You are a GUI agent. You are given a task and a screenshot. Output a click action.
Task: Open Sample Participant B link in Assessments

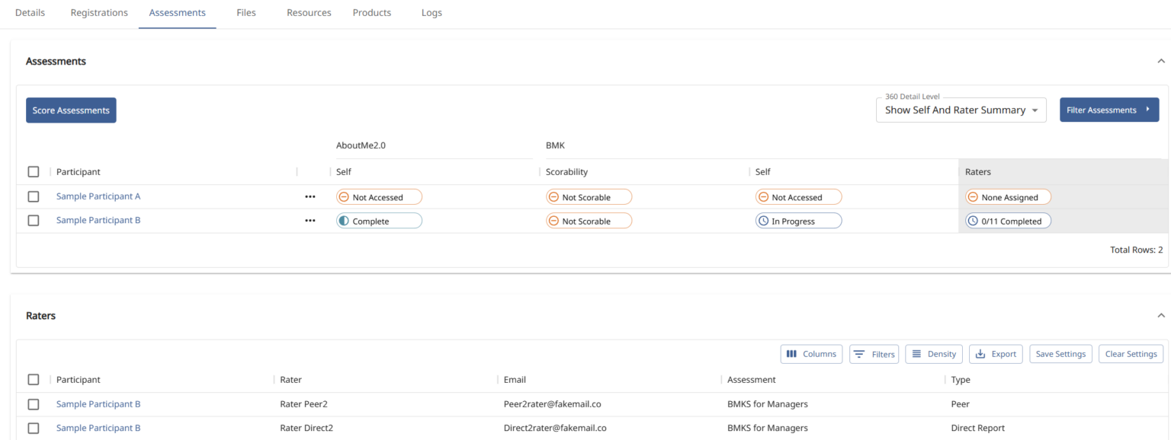click(98, 221)
